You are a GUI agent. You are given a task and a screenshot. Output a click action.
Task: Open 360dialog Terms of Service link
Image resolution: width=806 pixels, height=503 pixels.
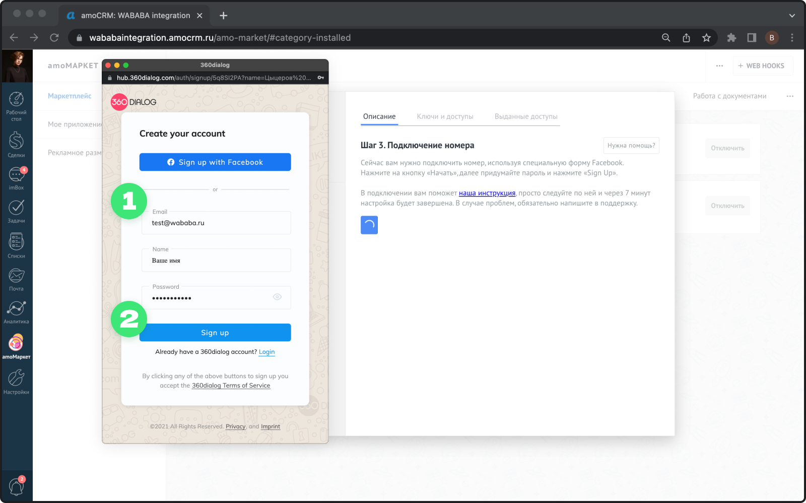point(231,386)
